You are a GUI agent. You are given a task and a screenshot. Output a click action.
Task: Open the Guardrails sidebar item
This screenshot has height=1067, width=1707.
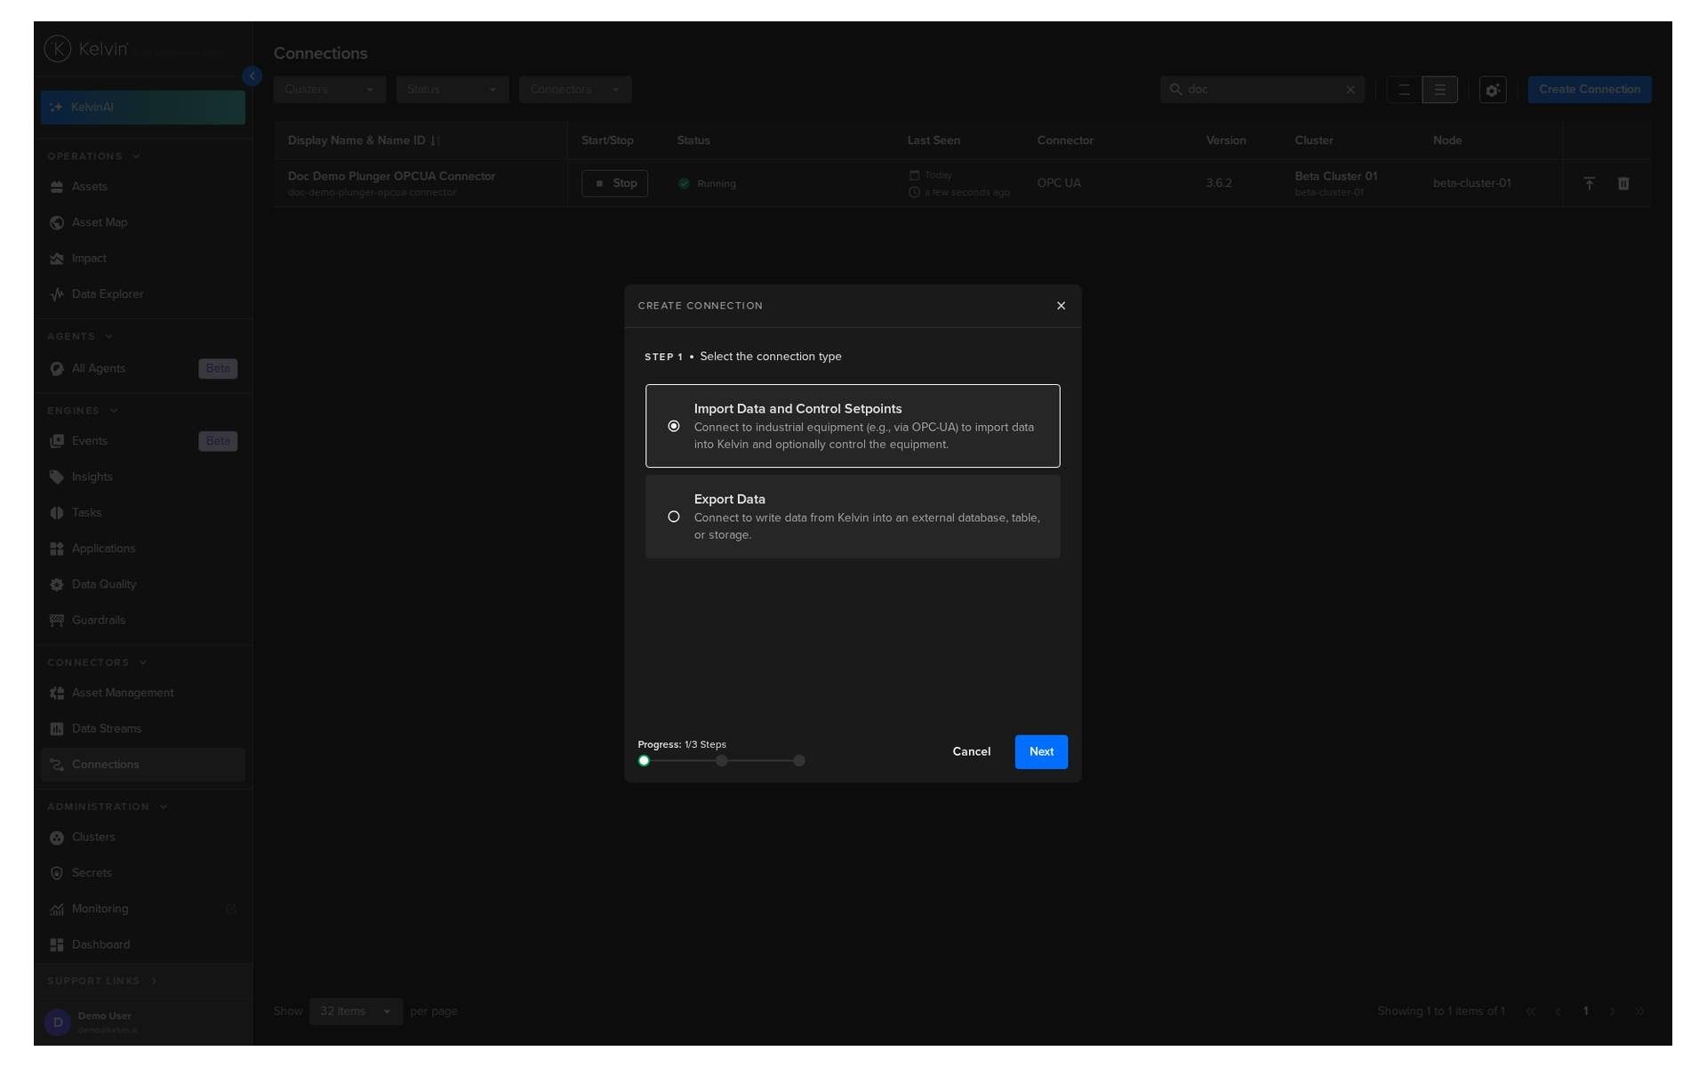coord(142,621)
